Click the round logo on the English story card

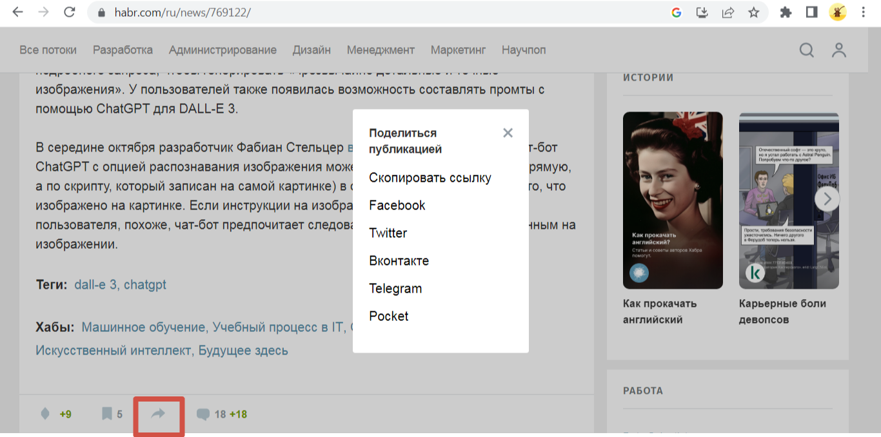[639, 273]
